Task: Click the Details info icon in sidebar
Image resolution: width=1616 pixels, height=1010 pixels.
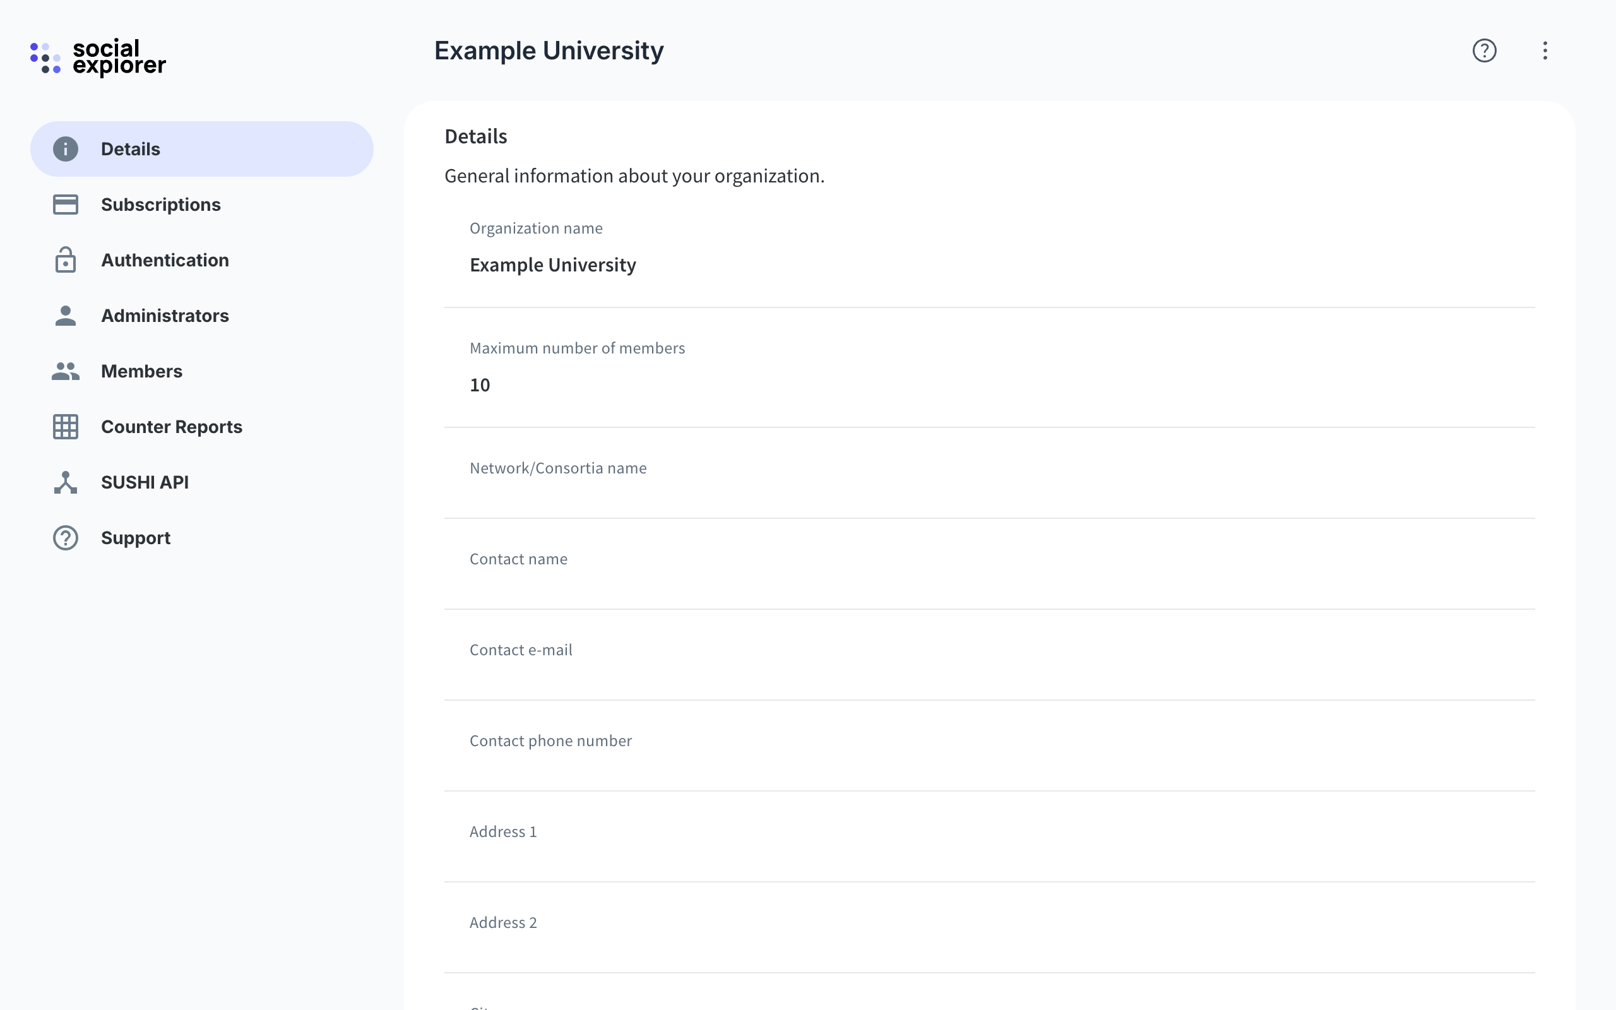Action: (66, 149)
